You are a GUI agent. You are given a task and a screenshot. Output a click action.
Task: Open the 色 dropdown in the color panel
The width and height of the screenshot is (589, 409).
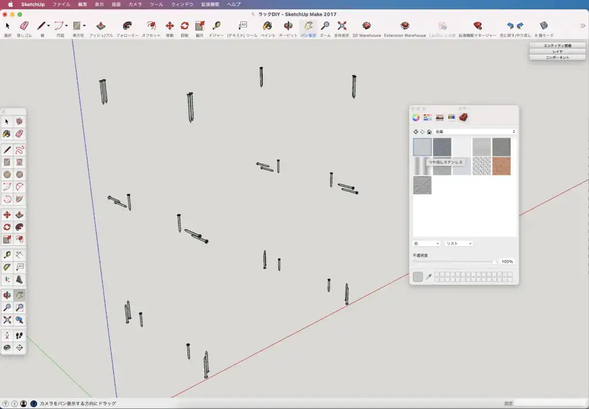(426, 244)
